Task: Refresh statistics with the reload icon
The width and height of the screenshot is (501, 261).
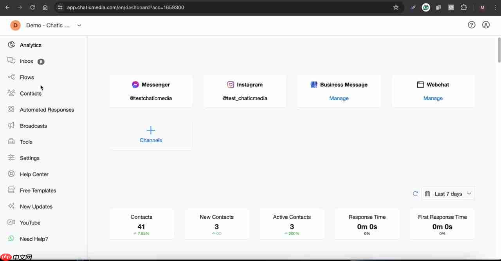Action: tap(415, 194)
